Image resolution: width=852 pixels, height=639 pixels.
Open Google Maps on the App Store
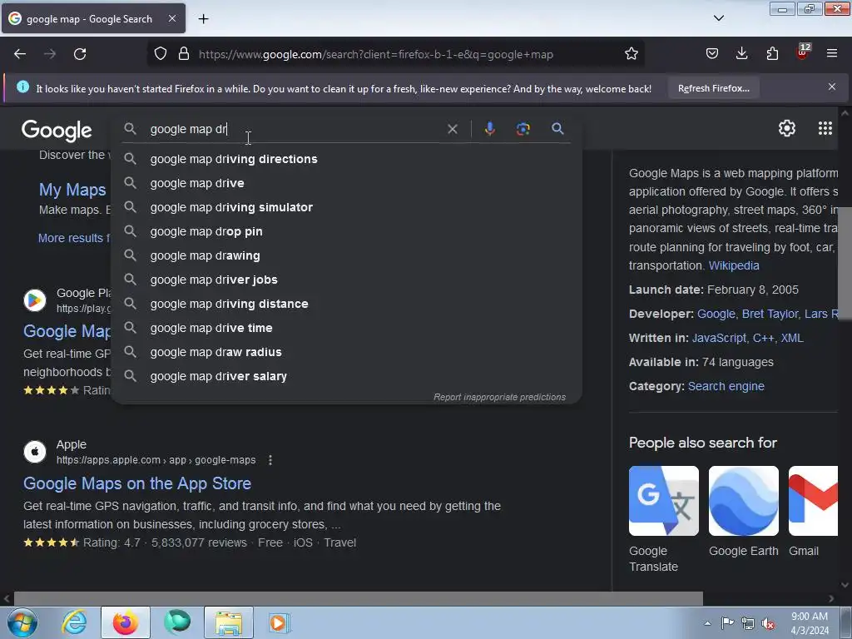(x=137, y=483)
